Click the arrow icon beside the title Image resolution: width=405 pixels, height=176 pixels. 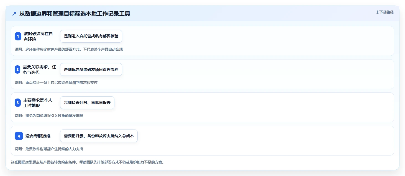14,14
